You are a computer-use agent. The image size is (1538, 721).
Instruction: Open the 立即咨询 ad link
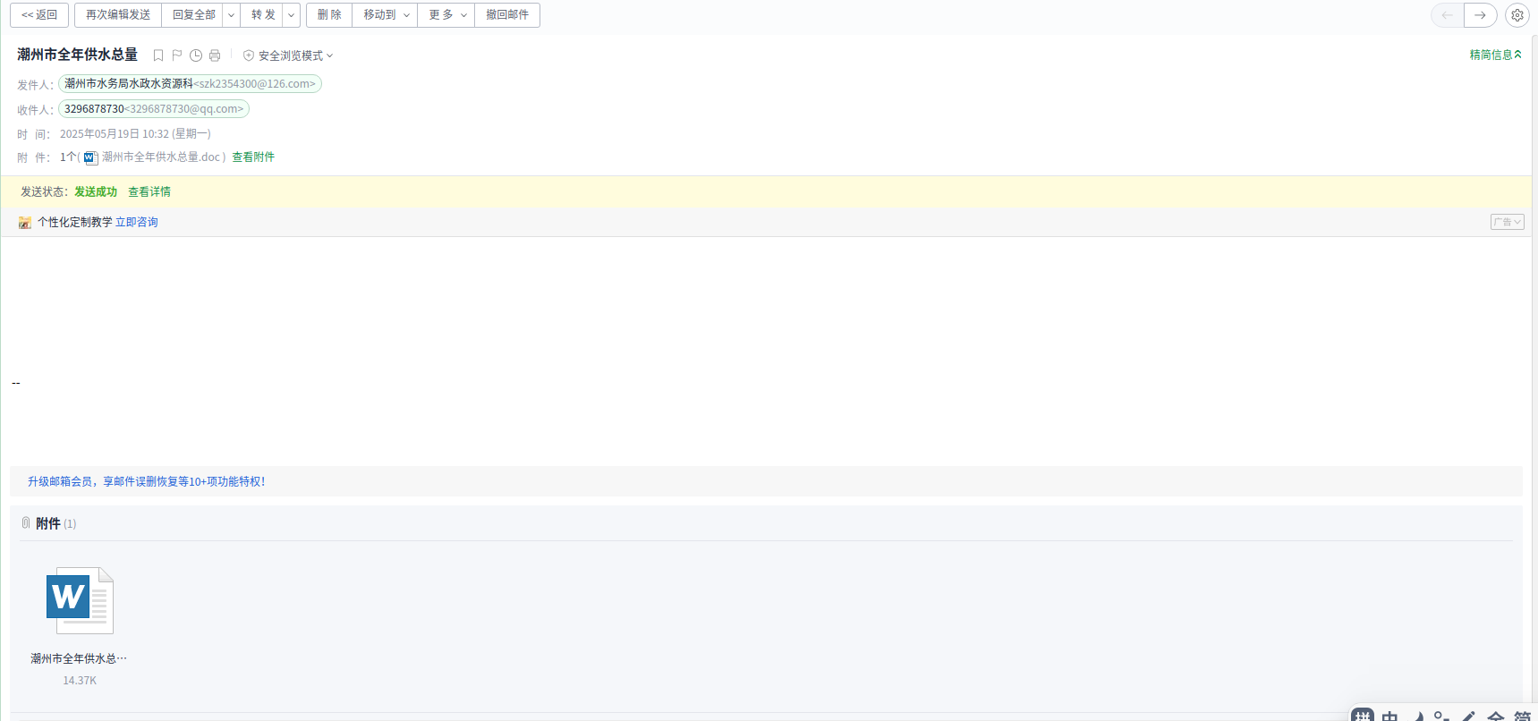[x=137, y=223]
